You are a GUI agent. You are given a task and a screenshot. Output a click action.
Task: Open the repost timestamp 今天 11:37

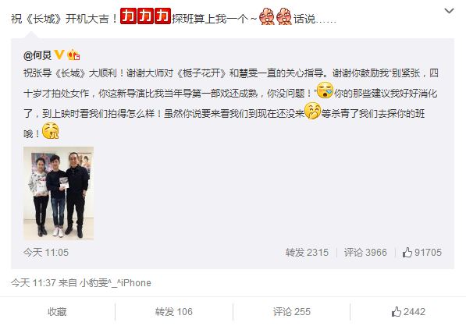coord(34,282)
